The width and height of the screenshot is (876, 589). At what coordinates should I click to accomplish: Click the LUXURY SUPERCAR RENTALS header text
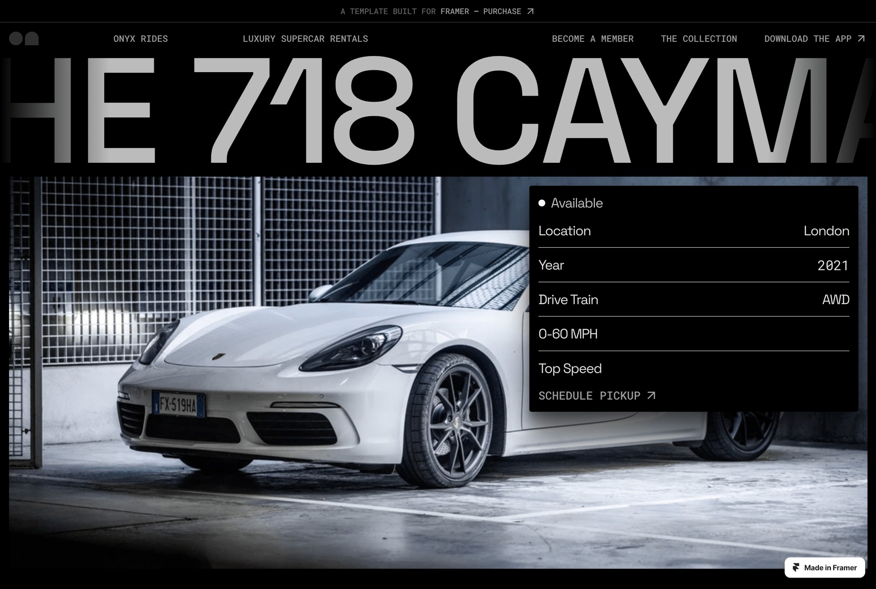click(305, 38)
